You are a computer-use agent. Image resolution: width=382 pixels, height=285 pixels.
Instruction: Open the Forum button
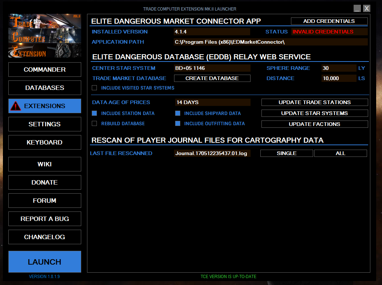(45, 201)
